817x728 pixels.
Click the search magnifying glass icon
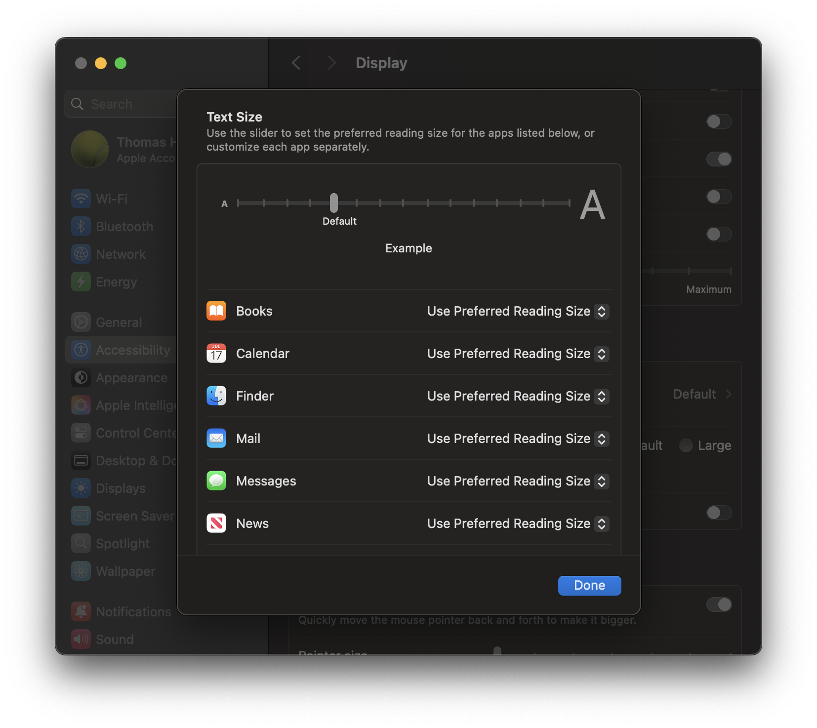click(x=77, y=104)
